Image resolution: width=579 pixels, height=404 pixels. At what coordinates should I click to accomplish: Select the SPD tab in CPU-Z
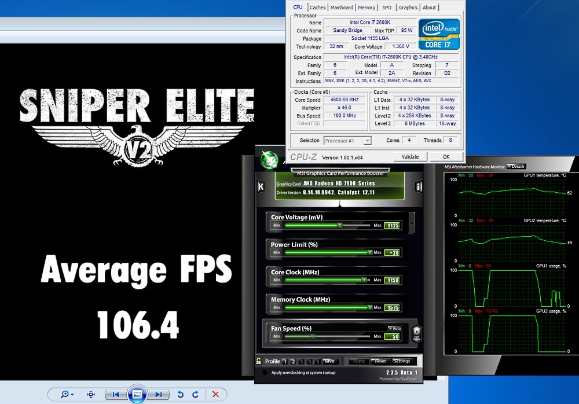pyautogui.click(x=387, y=8)
